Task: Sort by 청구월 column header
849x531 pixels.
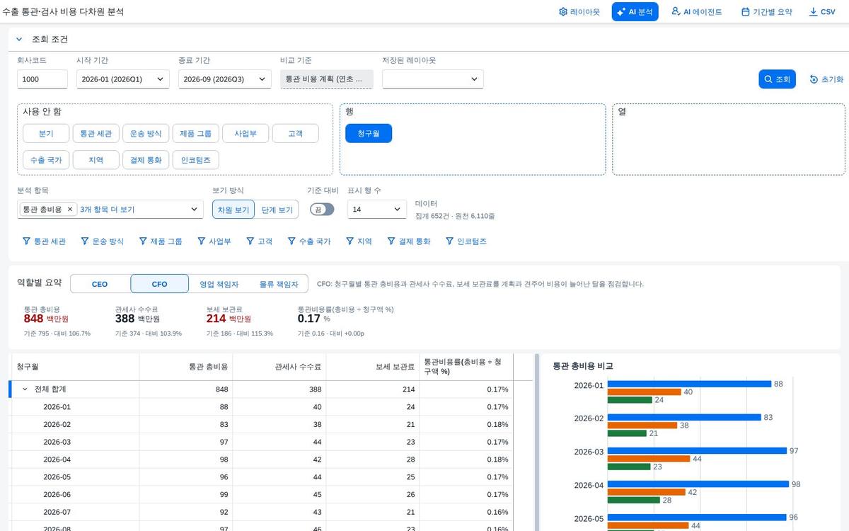Action: (75, 367)
